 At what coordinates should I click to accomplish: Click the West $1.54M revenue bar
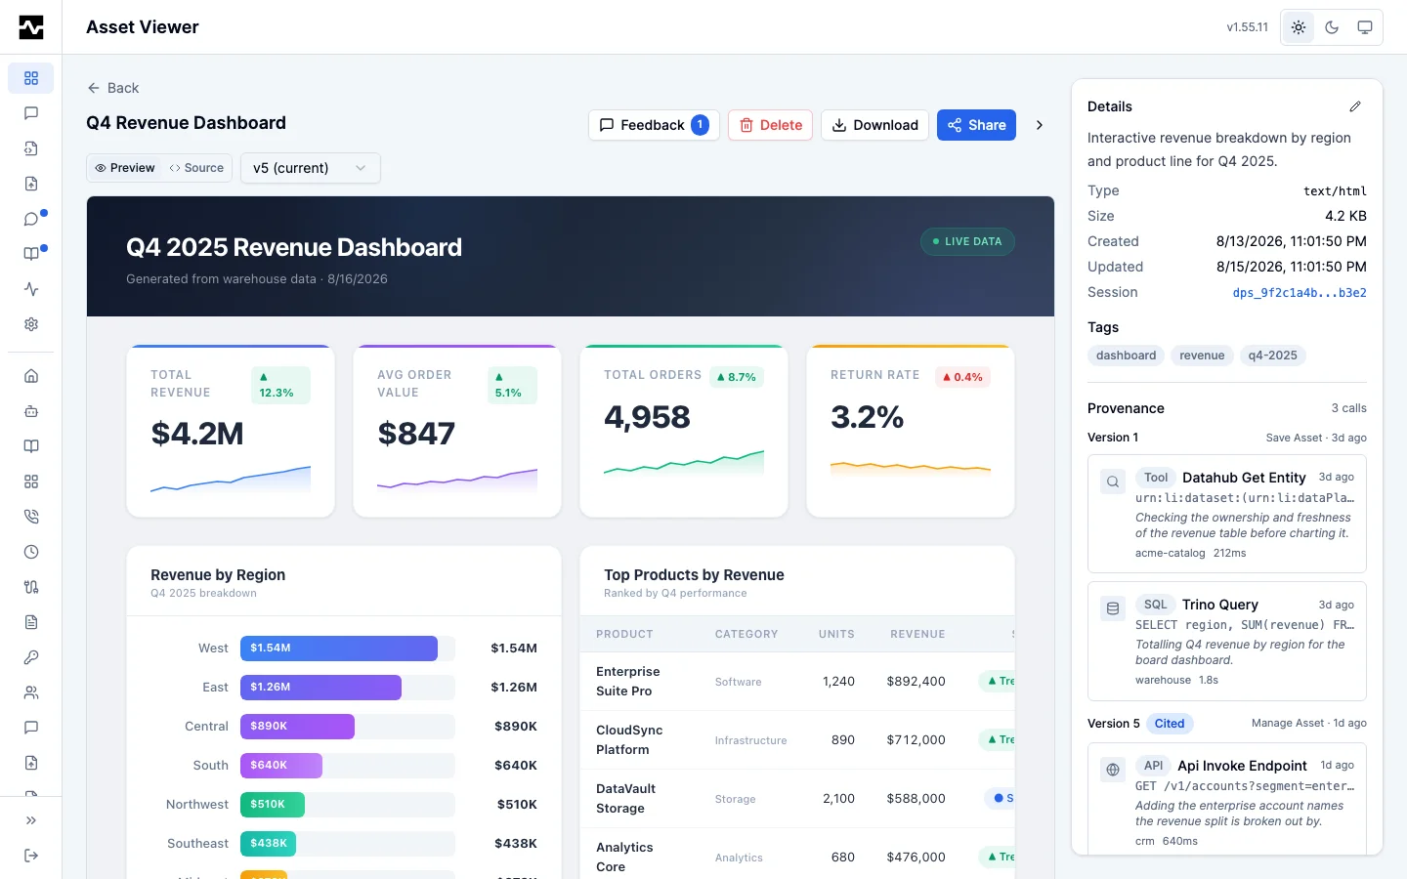339,649
